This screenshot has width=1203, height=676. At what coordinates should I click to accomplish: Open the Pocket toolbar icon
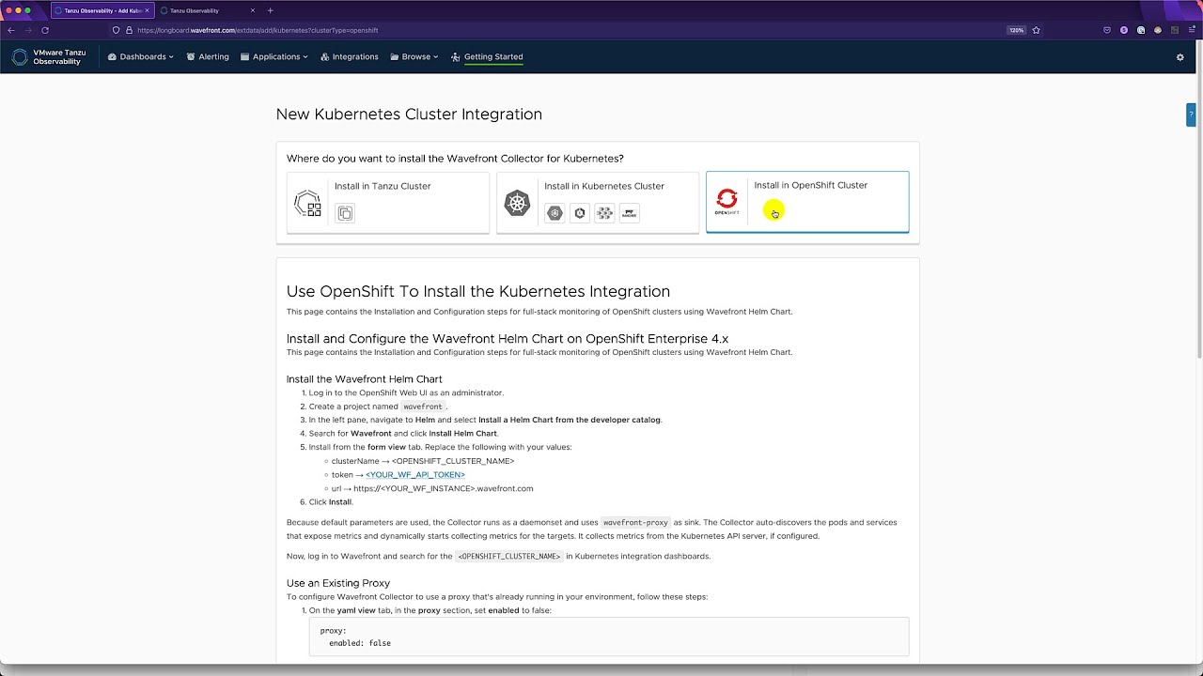1108,30
